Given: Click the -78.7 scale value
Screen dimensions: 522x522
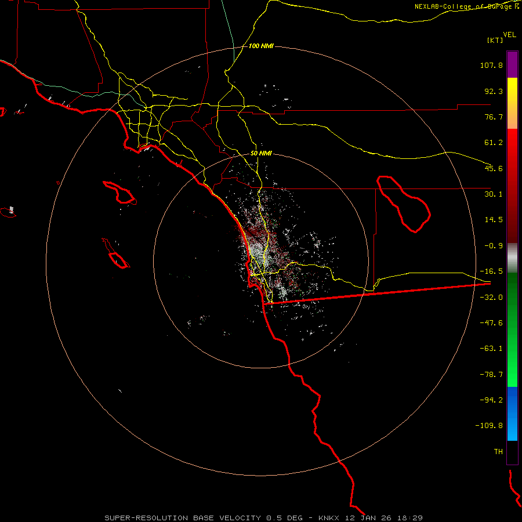Looking at the screenshot, I should [491, 375].
